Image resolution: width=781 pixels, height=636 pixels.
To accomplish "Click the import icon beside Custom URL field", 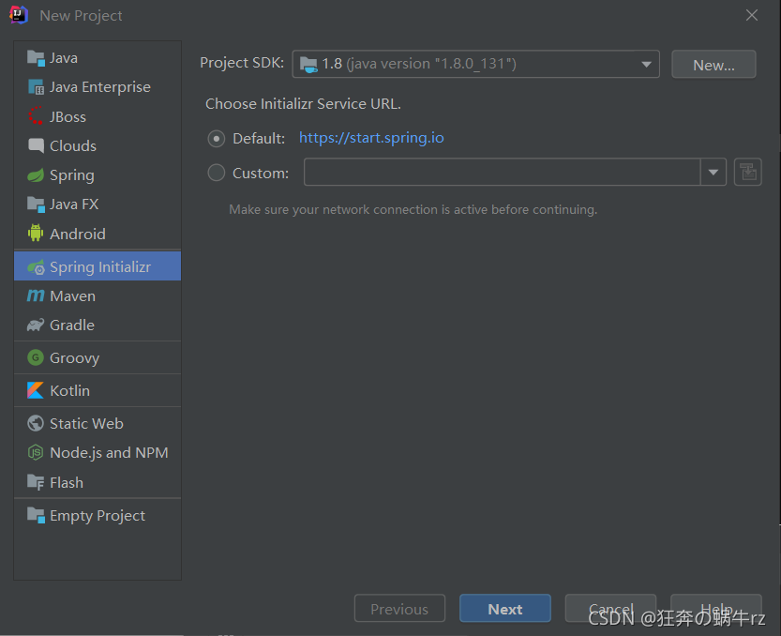I will coord(747,172).
